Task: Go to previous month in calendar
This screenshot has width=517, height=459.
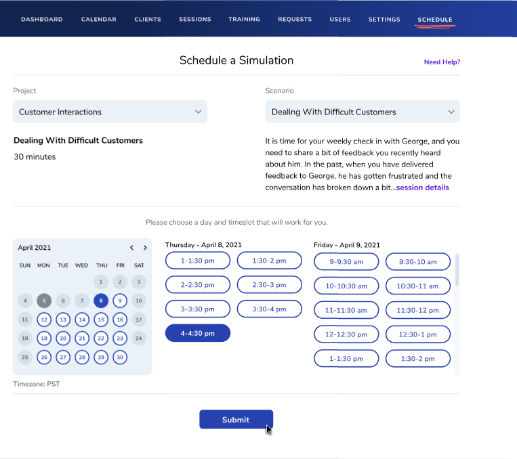Action: (132, 248)
